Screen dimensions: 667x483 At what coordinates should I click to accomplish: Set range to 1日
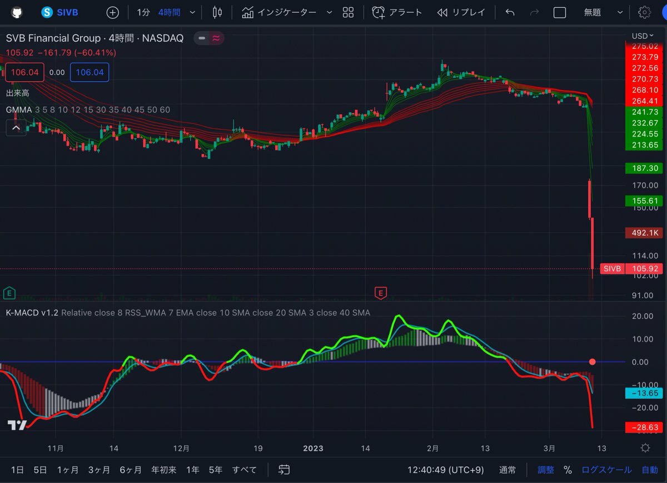pos(17,470)
